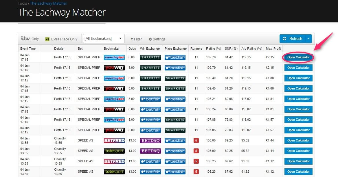Open Calculator for Betfred £1.44 profit row
This screenshot has width=338, height=177.
click(x=298, y=140)
